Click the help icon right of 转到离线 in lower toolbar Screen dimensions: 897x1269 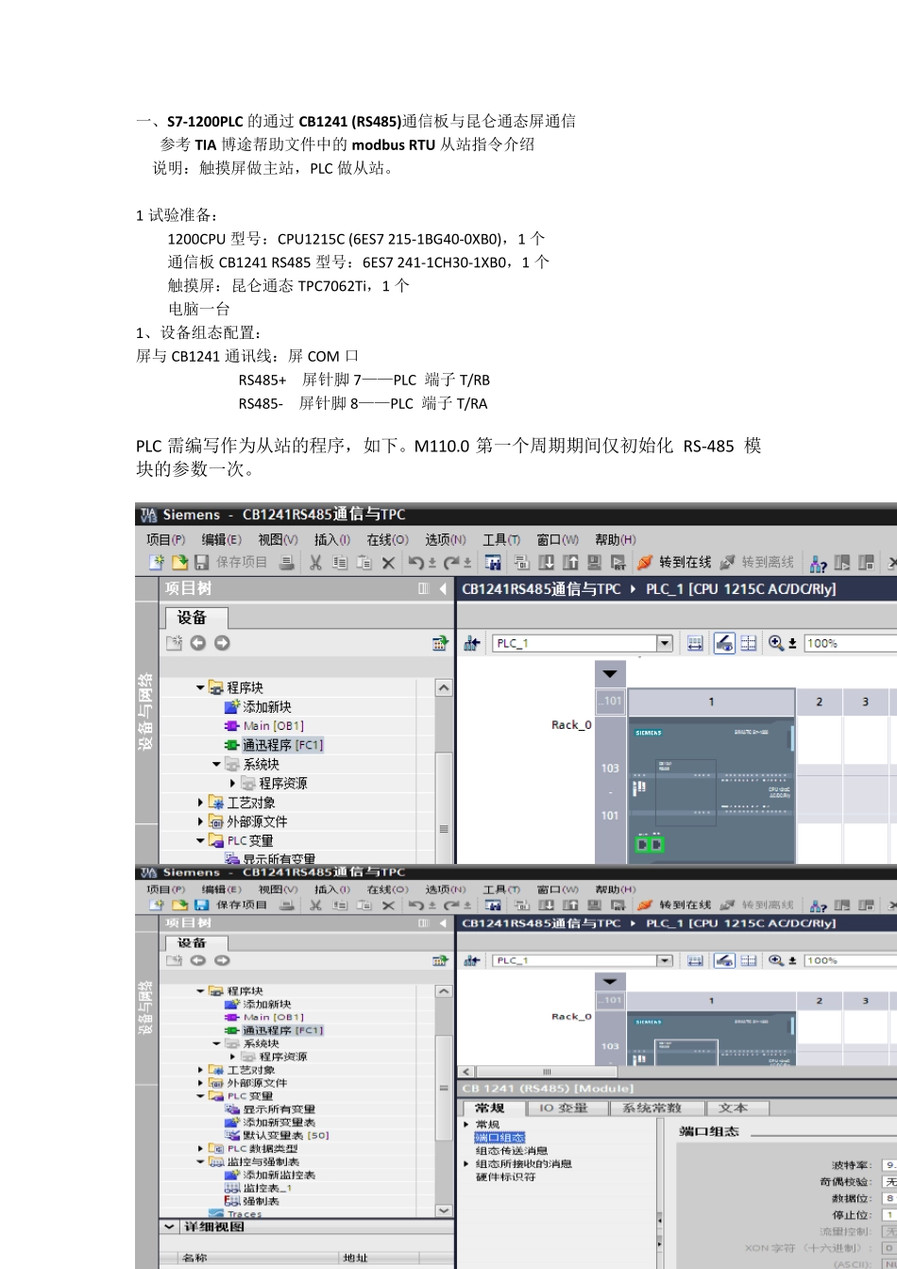coord(819,905)
